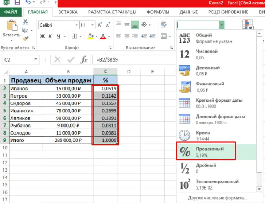
Task: Collapse the number format dropdown arrow
Action: coord(222,25)
